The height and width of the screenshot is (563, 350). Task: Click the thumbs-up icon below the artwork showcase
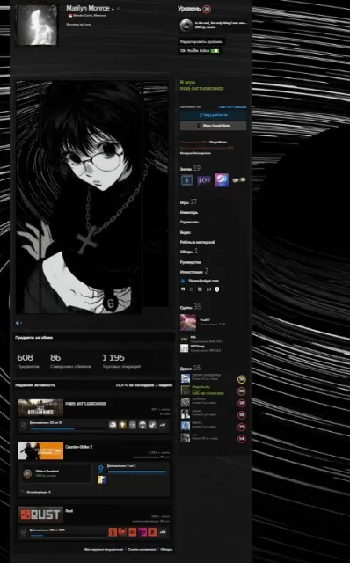(x=18, y=323)
